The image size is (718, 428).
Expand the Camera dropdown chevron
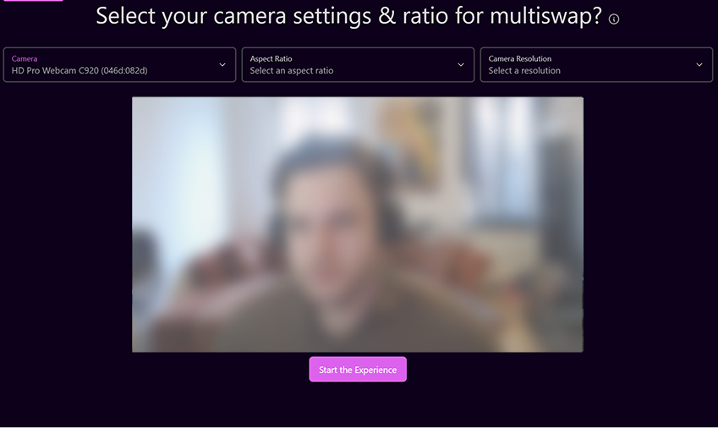(222, 65)
